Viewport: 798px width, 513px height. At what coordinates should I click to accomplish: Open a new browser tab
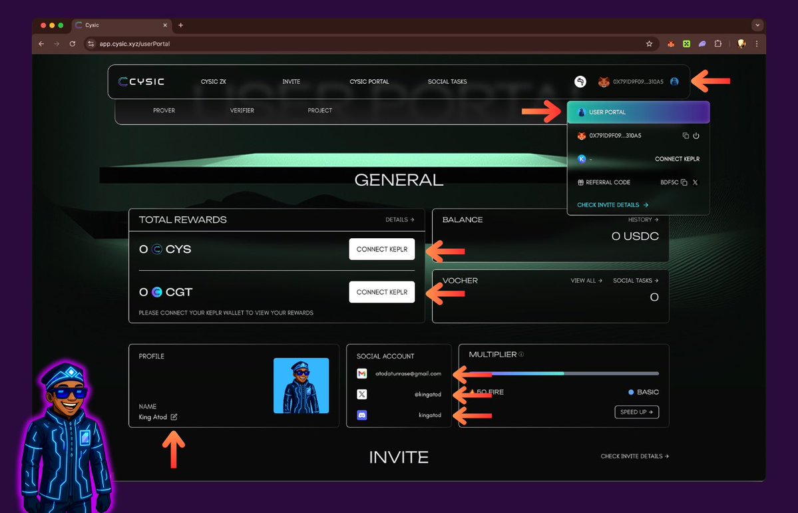tap(180, 25)
